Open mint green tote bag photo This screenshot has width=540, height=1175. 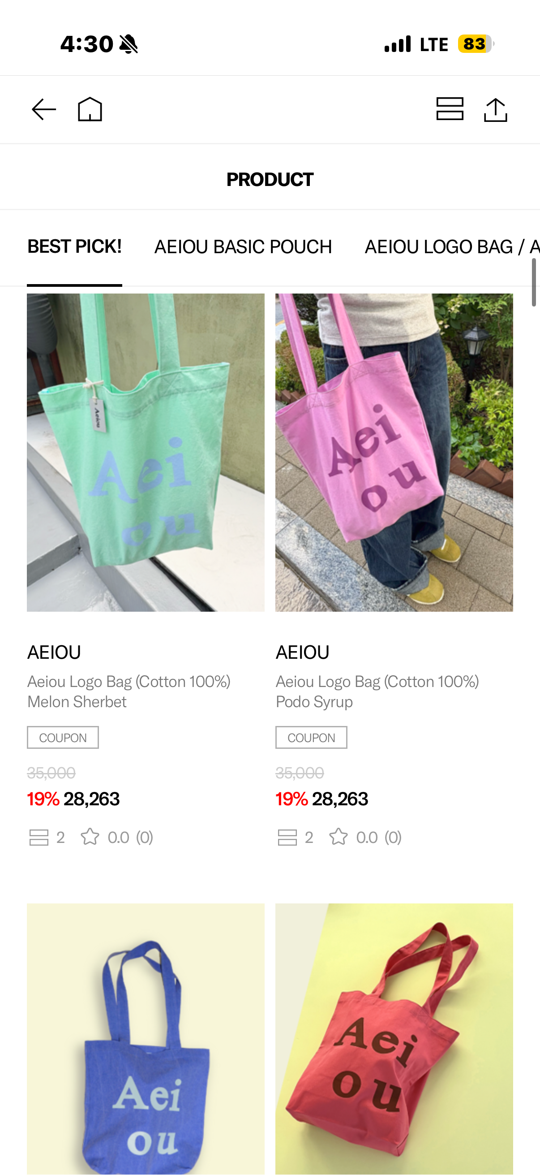pyautogui.click(x=146, y=453)
